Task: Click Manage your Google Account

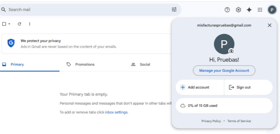Action: (224, 71)
